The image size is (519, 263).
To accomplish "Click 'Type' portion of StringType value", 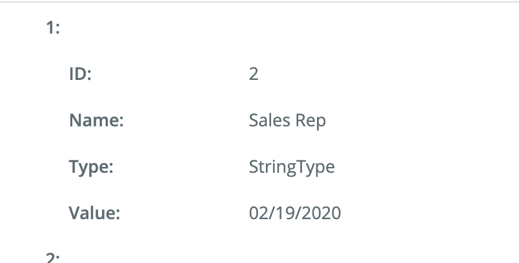I will [315, 167].
